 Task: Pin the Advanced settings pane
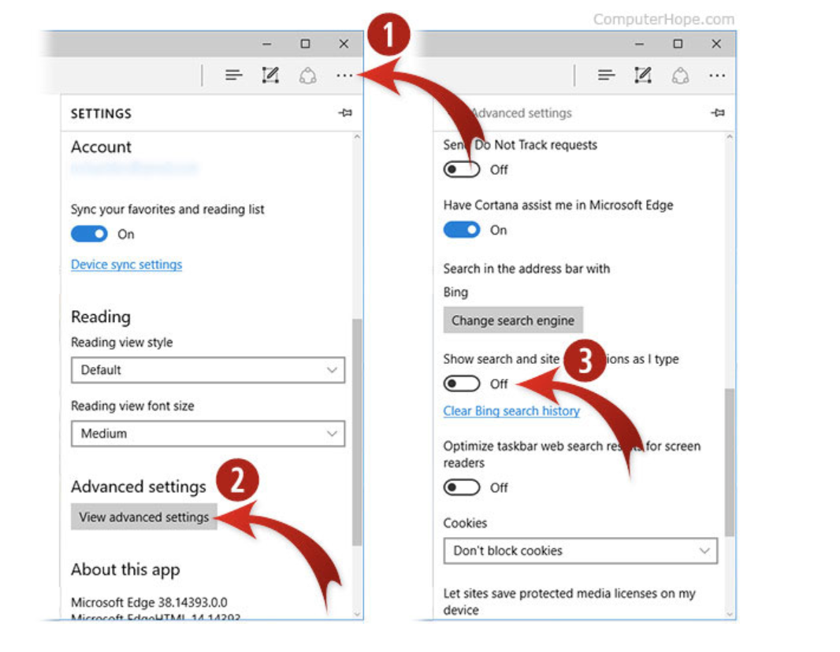717,113
